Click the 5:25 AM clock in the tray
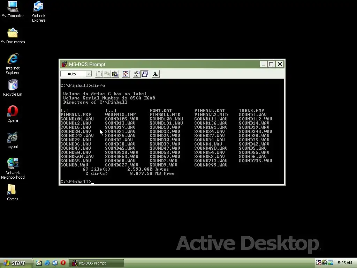Image resolution: width=357 pixels, height=268 pixels. tap(345, 263)
